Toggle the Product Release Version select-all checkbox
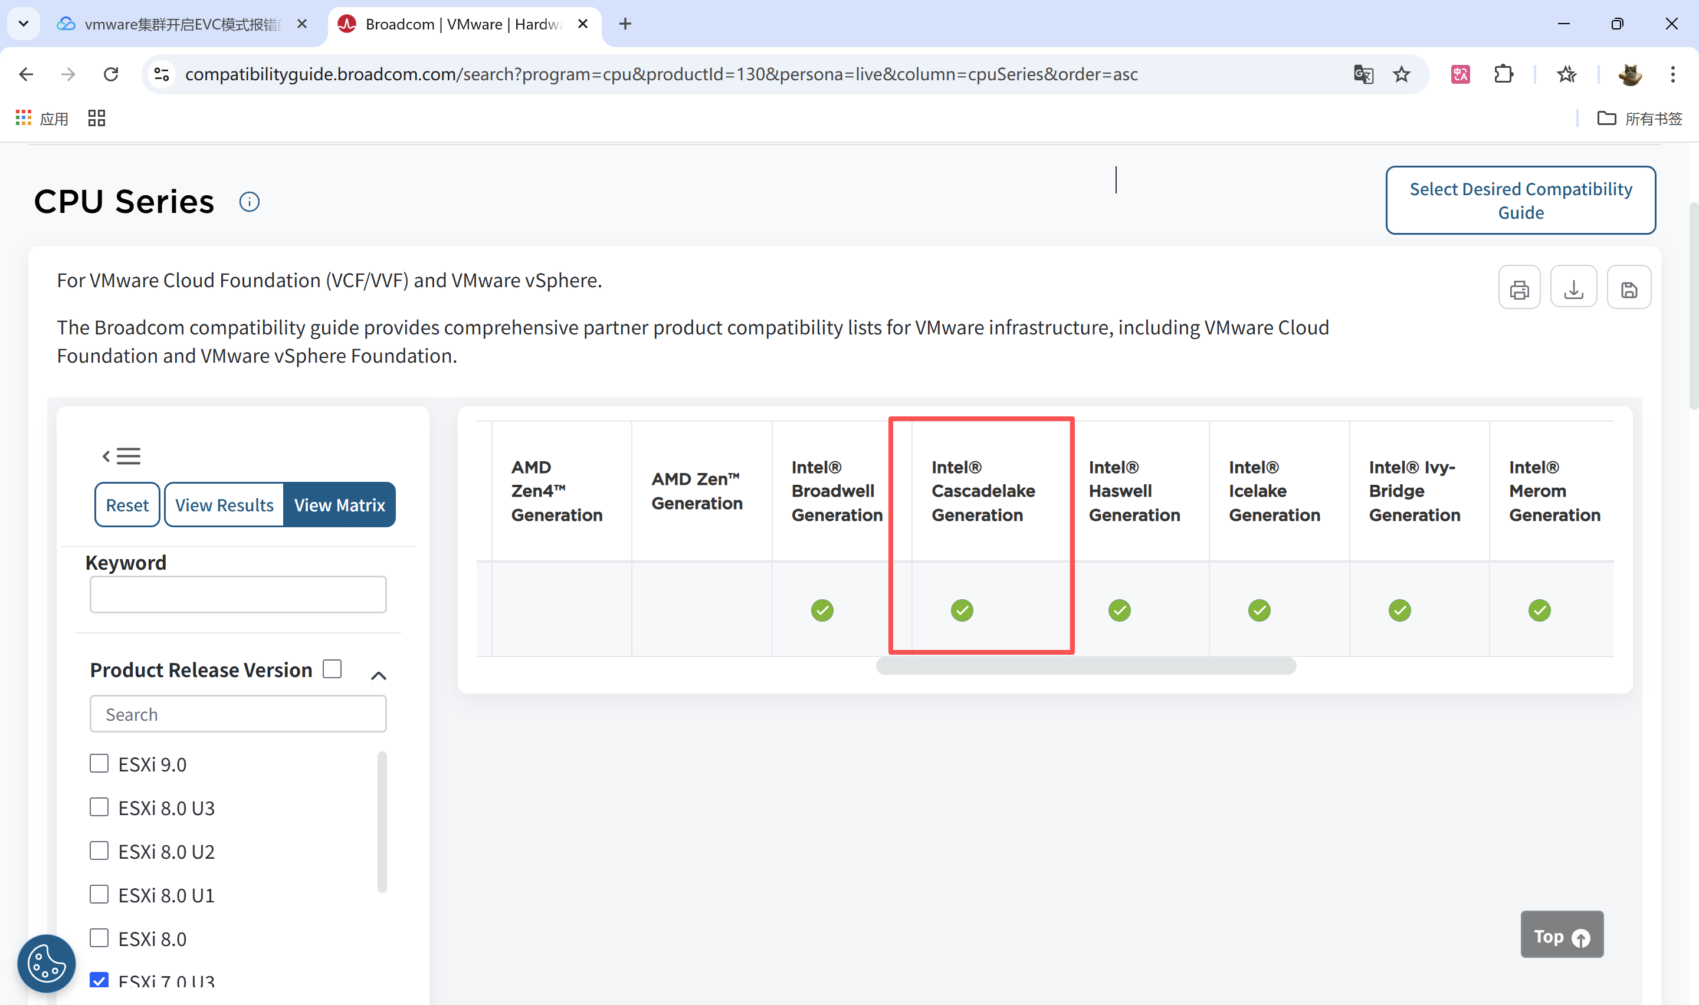Image resolution: width=1699 pixels, height=1005 pixels. 332,668
